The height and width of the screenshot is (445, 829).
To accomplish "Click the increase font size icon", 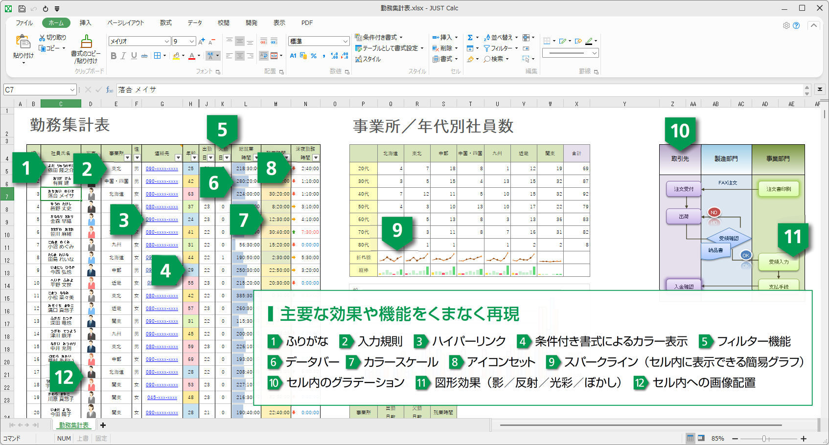I will pyautogui.click(x=202, y=42).
